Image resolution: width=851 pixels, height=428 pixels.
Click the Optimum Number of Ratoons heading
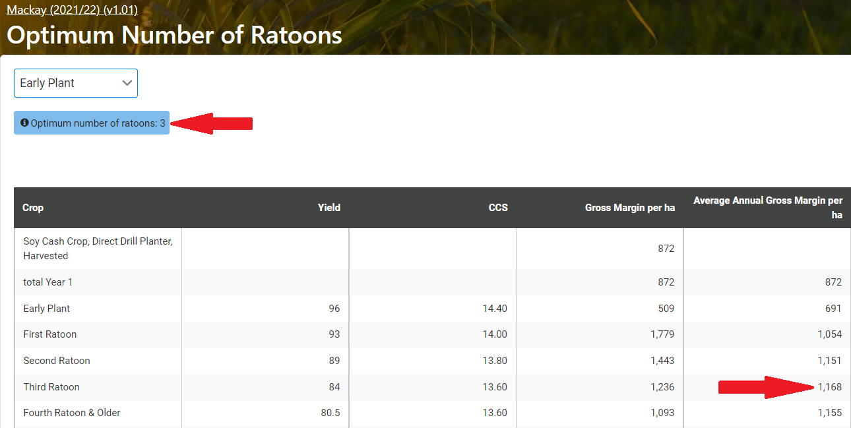(174, 35)
